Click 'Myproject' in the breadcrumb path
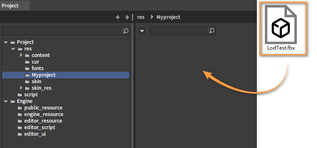 point(168,17)
